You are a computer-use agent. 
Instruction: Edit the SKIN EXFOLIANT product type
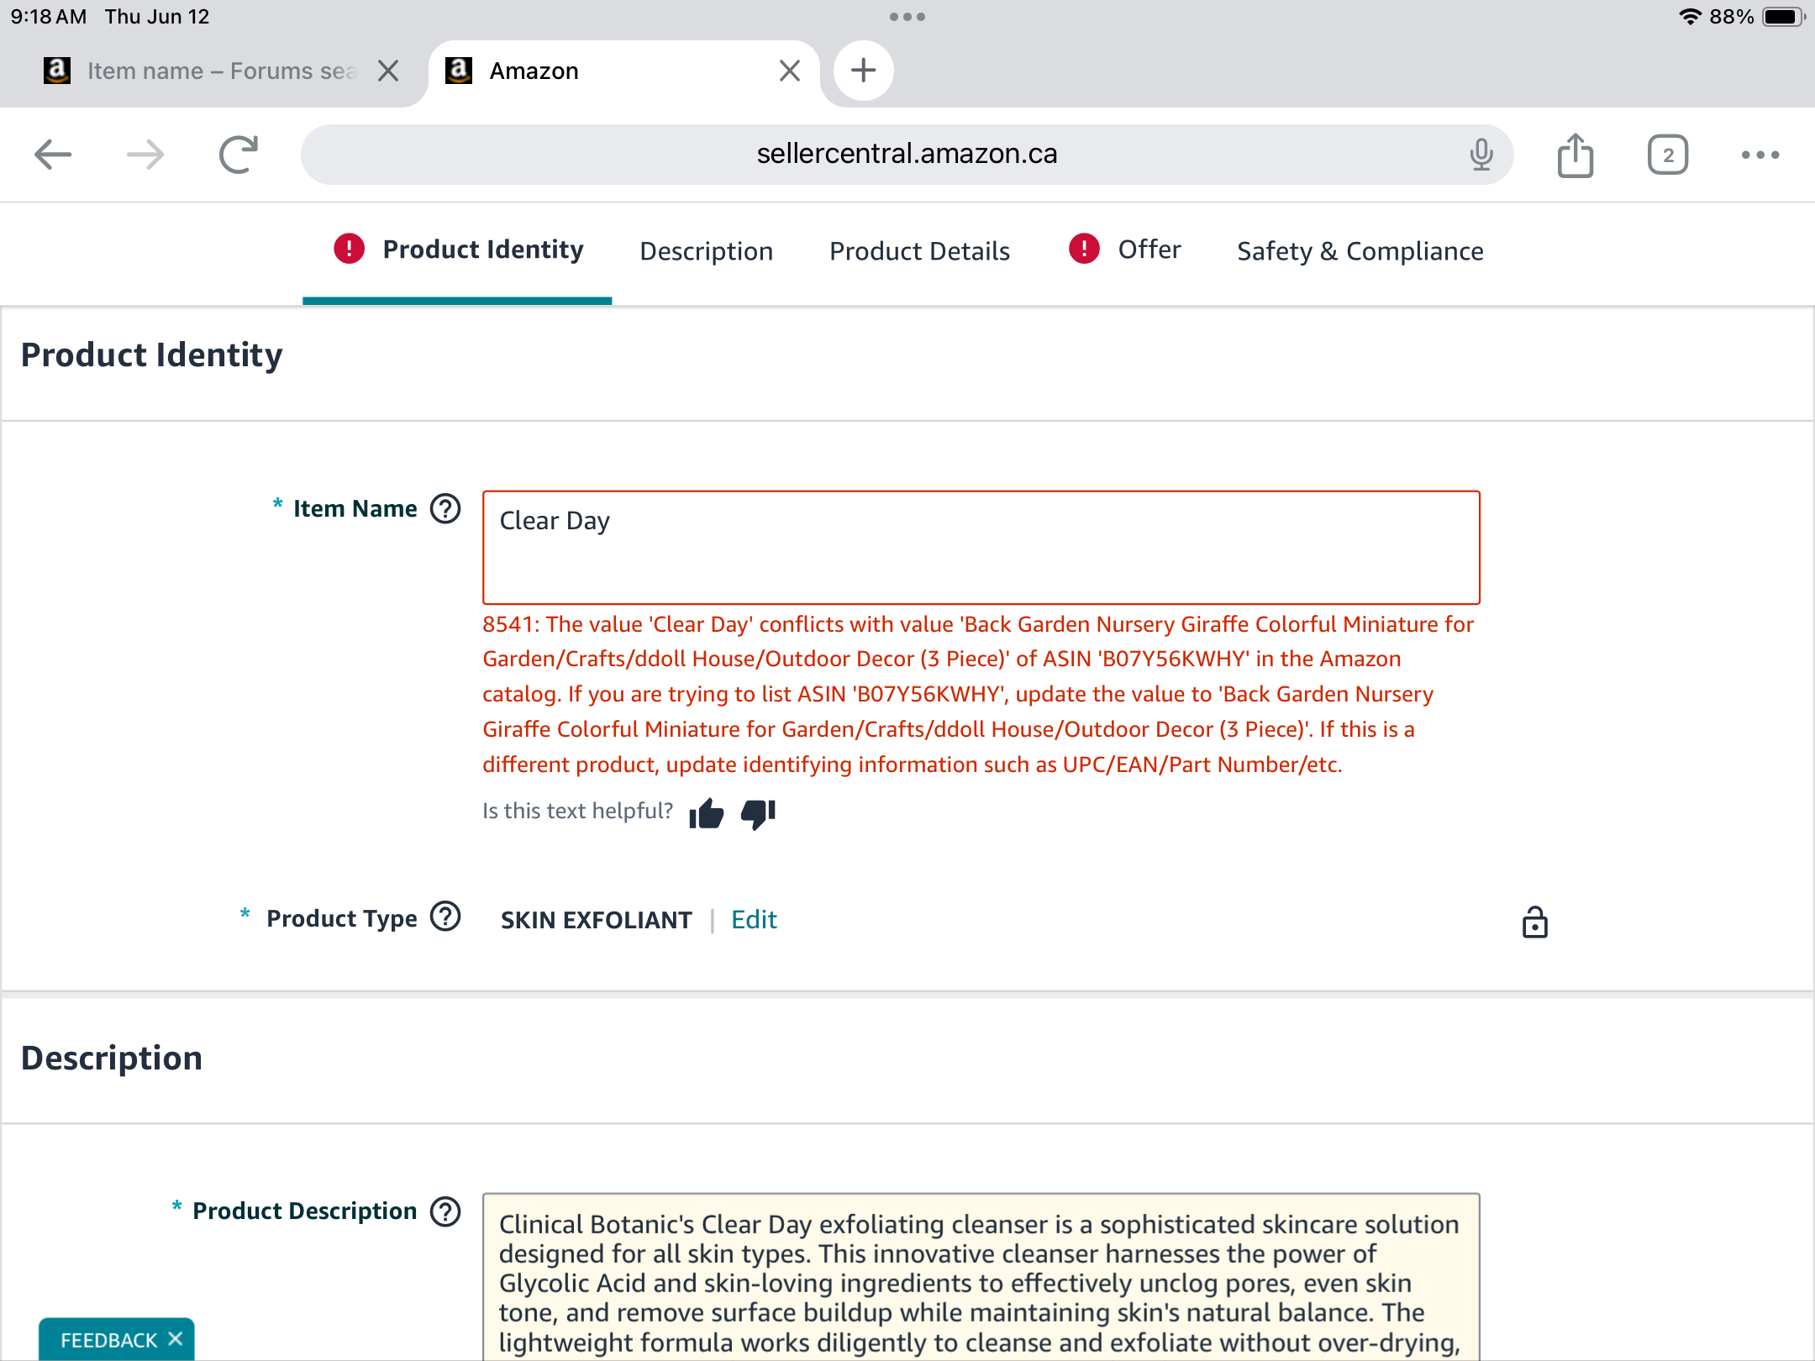[754, 920]
